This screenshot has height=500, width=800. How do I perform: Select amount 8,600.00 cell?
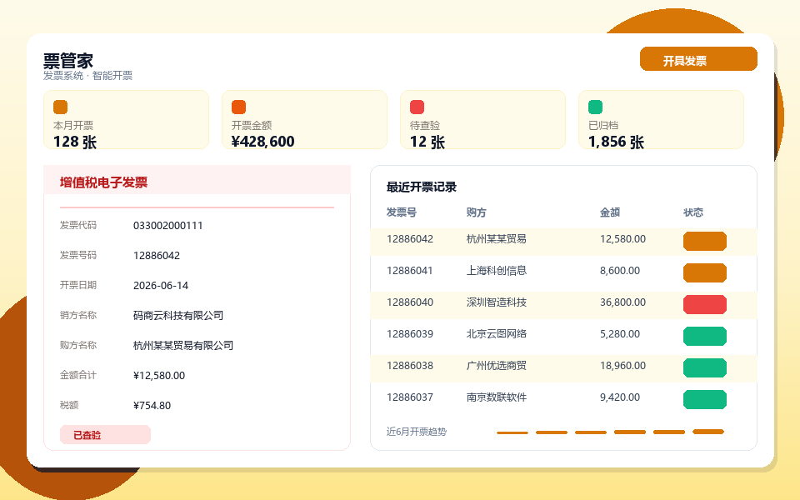(620, 271)
